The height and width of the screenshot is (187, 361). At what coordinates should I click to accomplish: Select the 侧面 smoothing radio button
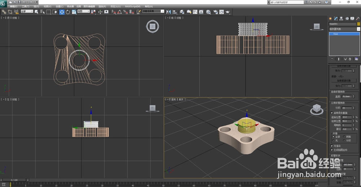(x=344, y=136)
